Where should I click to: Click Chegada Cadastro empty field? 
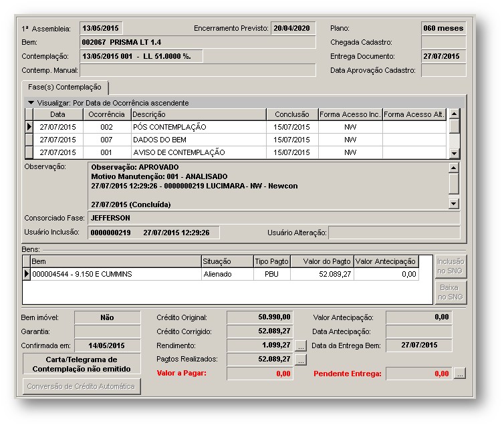point(444,42)
